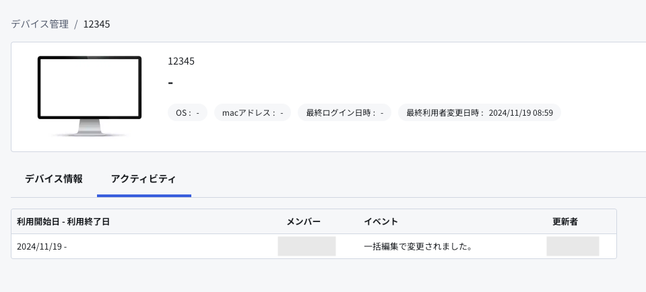The width and height of the screenshot is (646, 292).
Task: Select the アクティビティ tab
Action: click(x=143, y=179)
